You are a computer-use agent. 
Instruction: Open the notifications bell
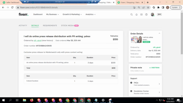click(x=136, y=15)
